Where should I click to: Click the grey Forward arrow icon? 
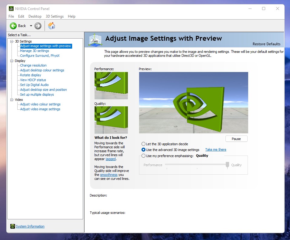pyautogui.click(x=38, y=26)
